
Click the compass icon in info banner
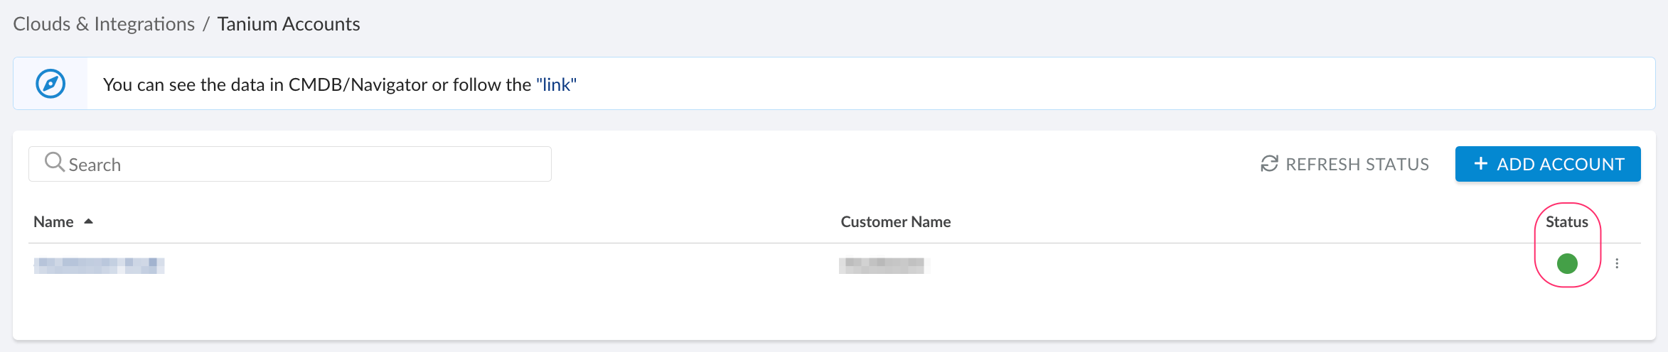click(x=50, y=84)
